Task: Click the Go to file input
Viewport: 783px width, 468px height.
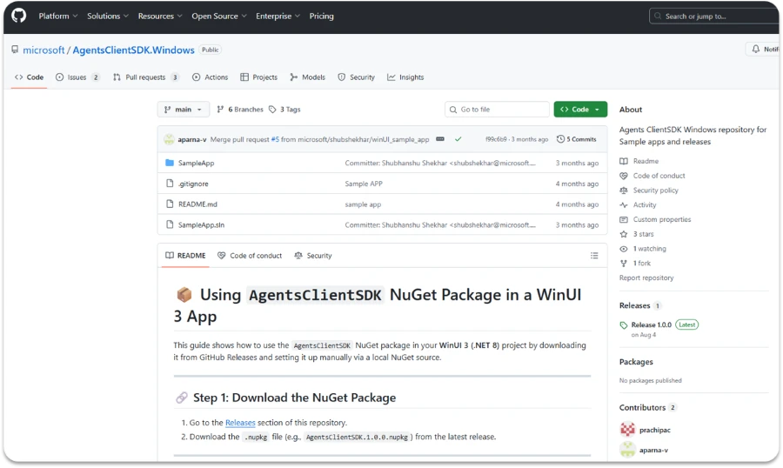Action: click(x=498, y=110)
